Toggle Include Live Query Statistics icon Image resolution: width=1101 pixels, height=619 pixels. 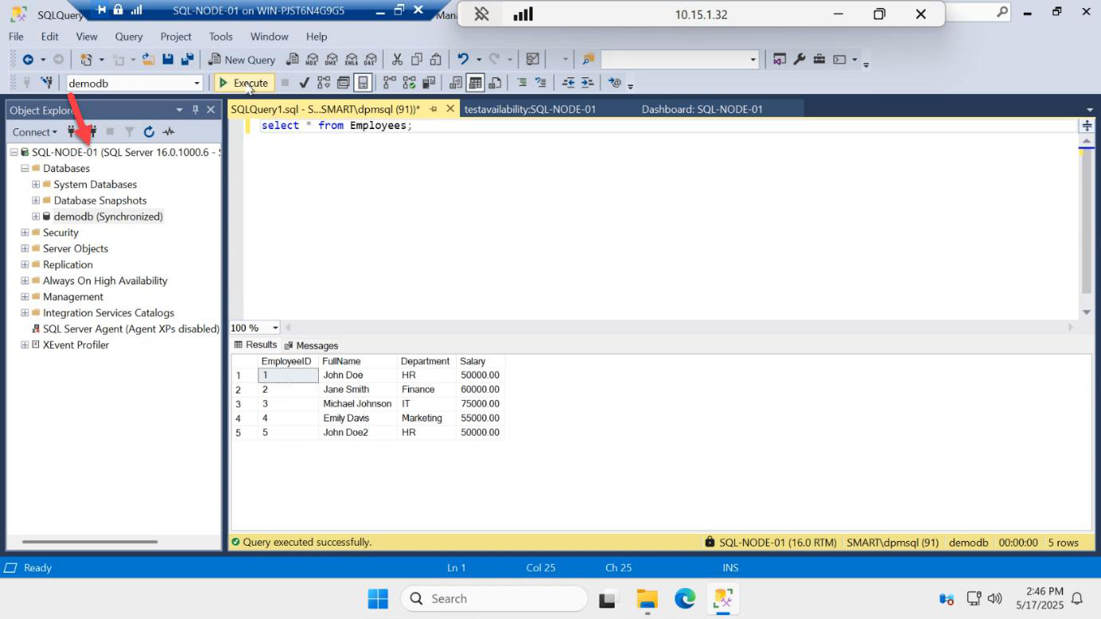(x=409, y=83)
